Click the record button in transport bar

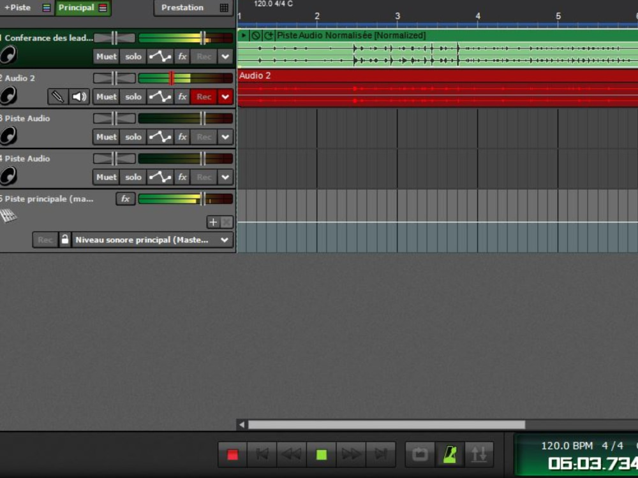pos(232,454)
